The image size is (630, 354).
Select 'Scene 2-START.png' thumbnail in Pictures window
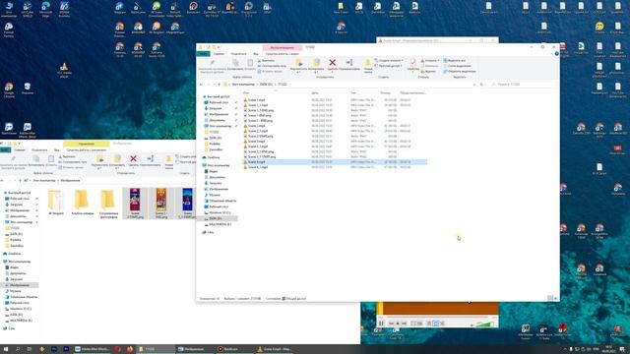tap(135, 204)
